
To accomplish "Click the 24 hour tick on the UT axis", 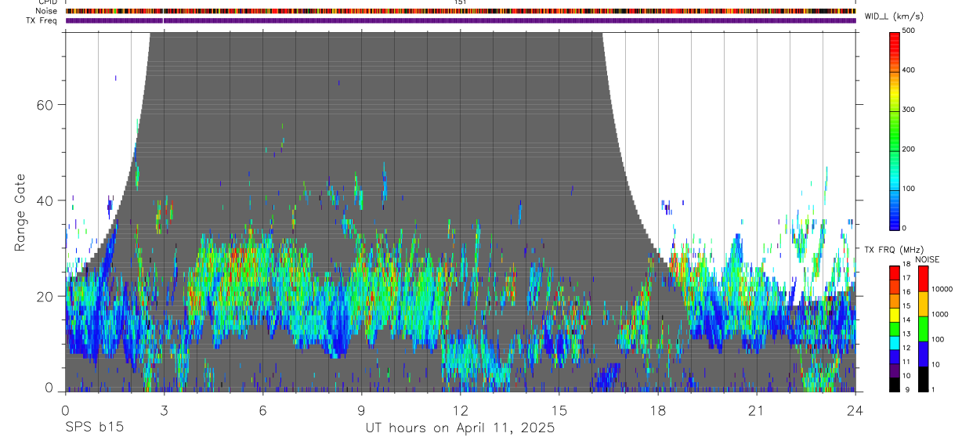I will click(855, 410).
